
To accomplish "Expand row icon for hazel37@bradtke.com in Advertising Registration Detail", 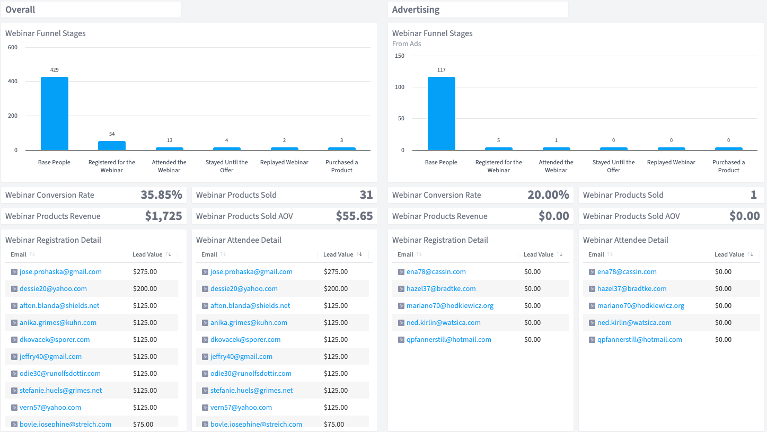I will tap(401, 289).
